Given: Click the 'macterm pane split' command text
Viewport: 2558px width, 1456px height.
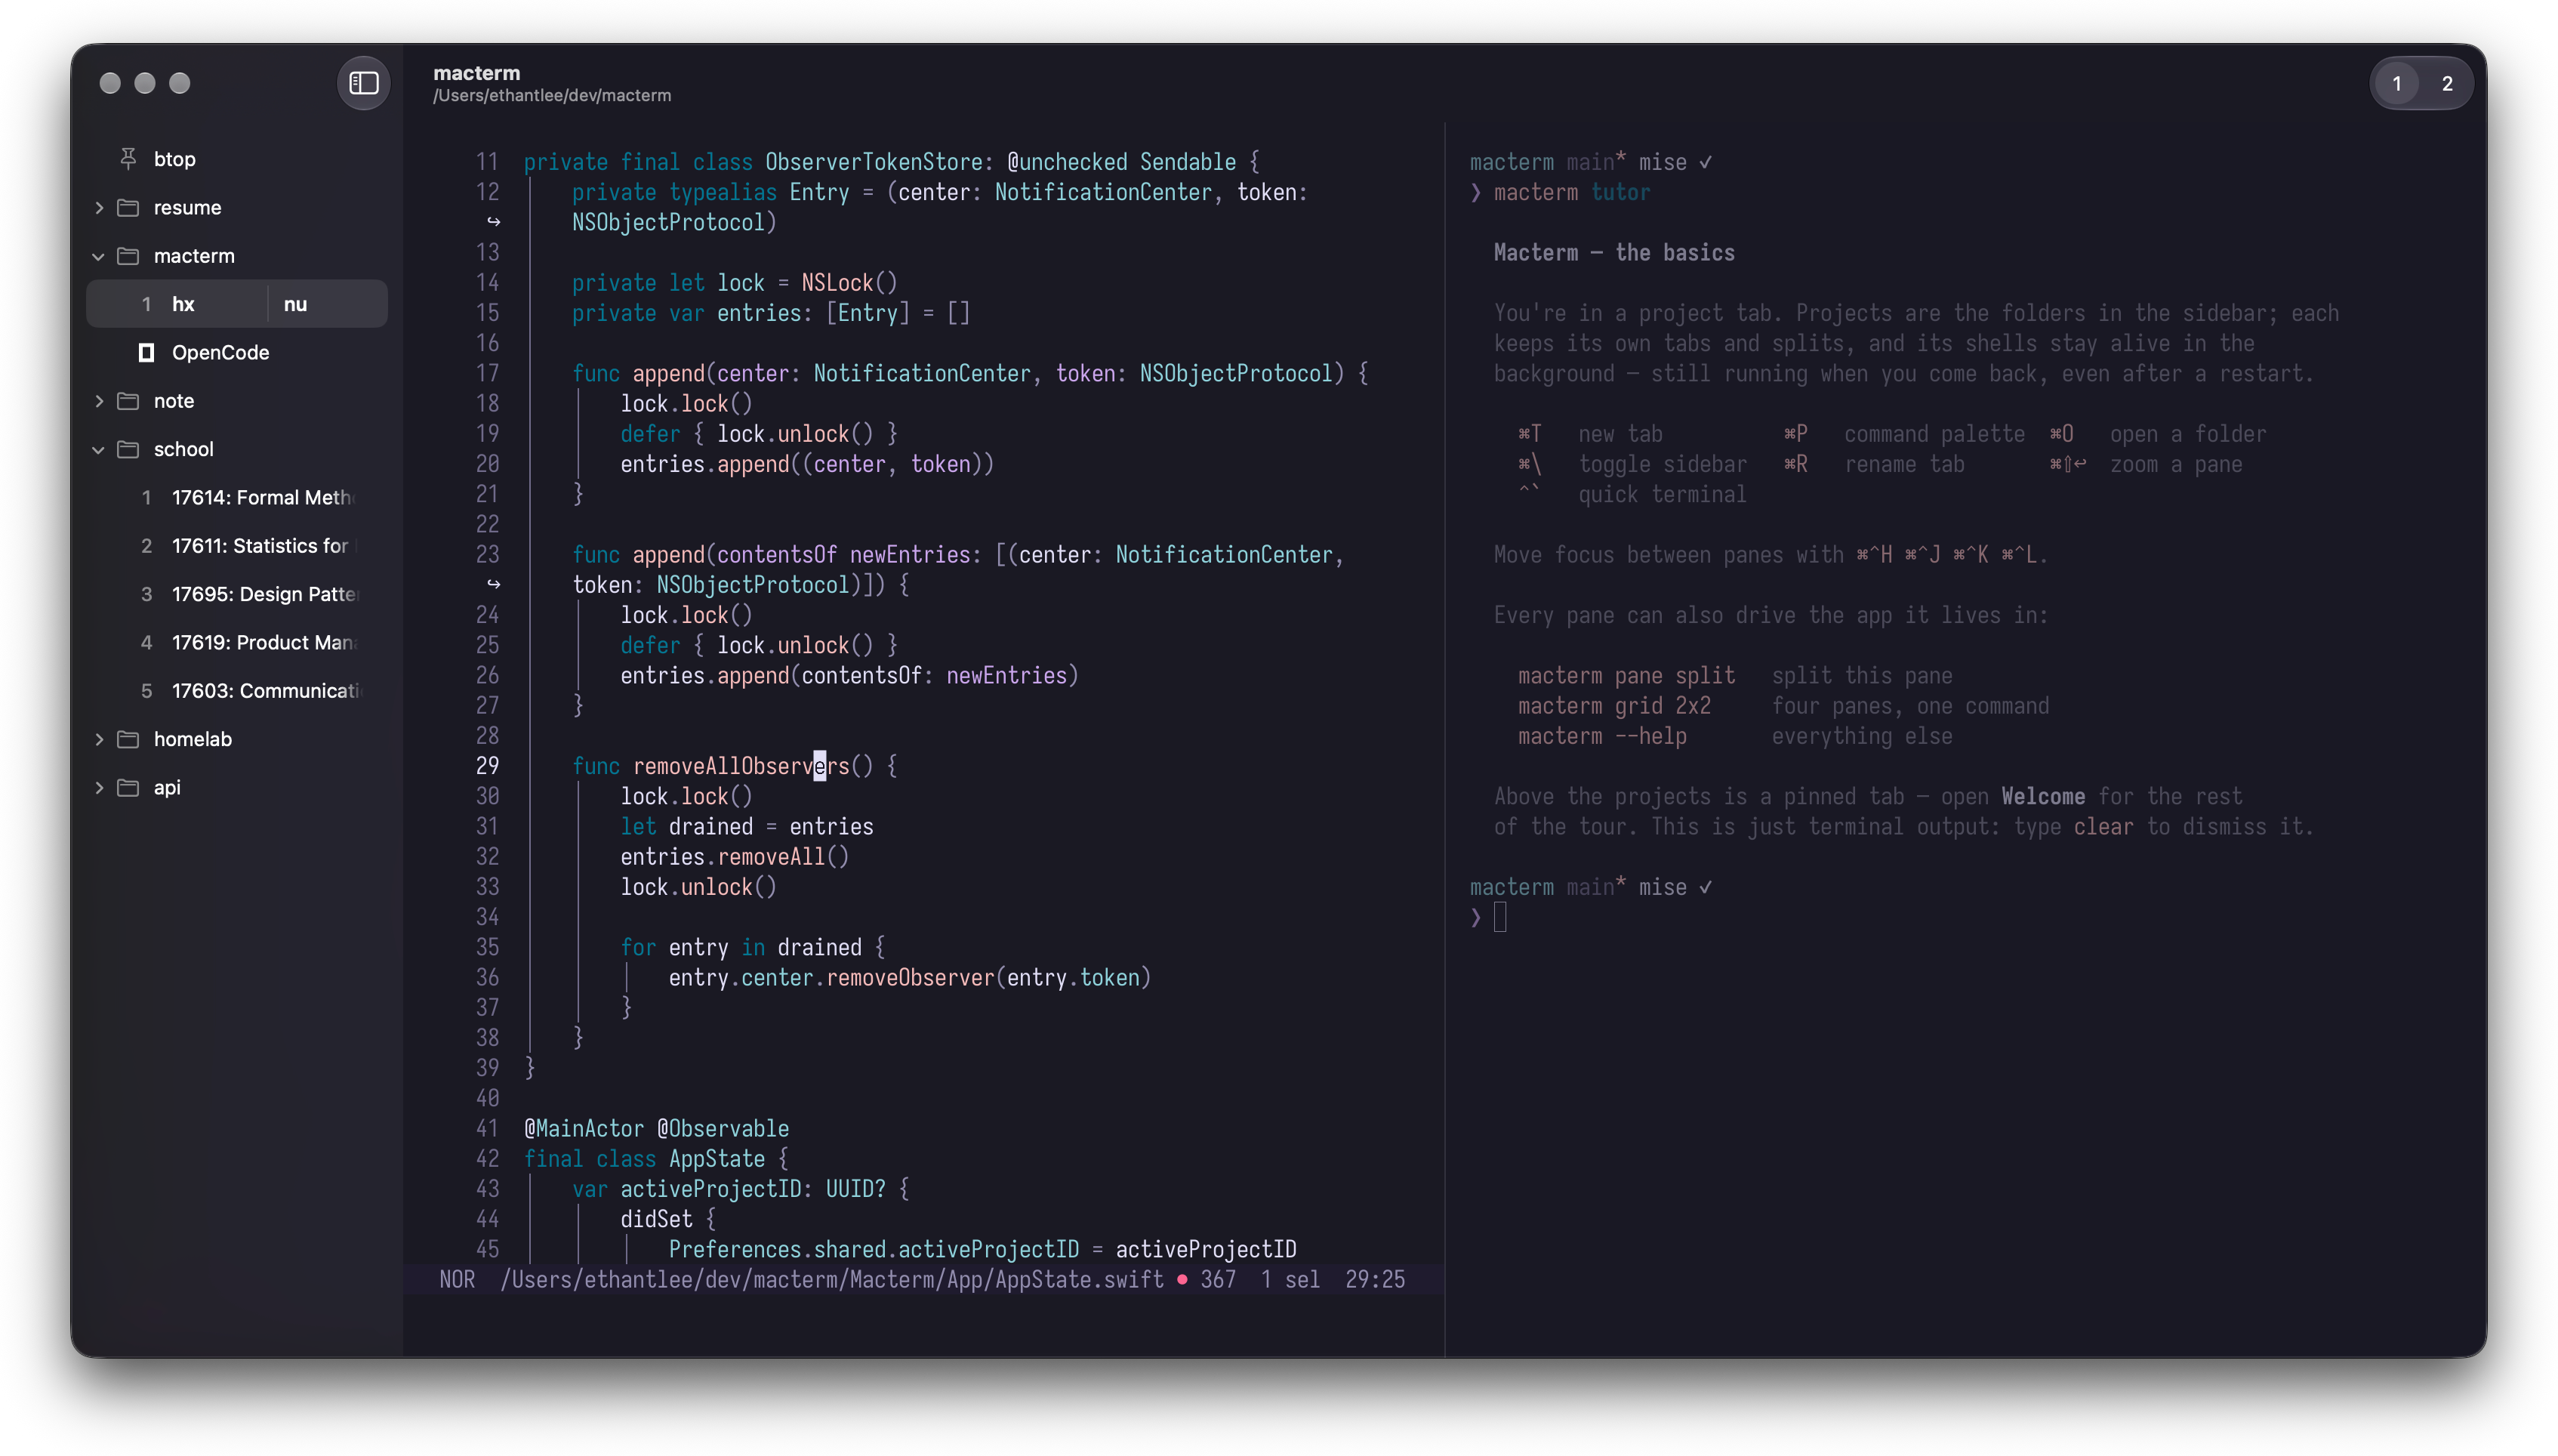Looking at the screenshot, I should point(1626,676).
